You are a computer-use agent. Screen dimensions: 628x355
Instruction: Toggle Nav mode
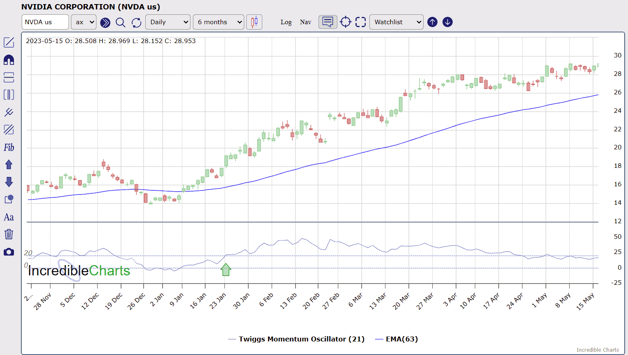coord(305,22)
